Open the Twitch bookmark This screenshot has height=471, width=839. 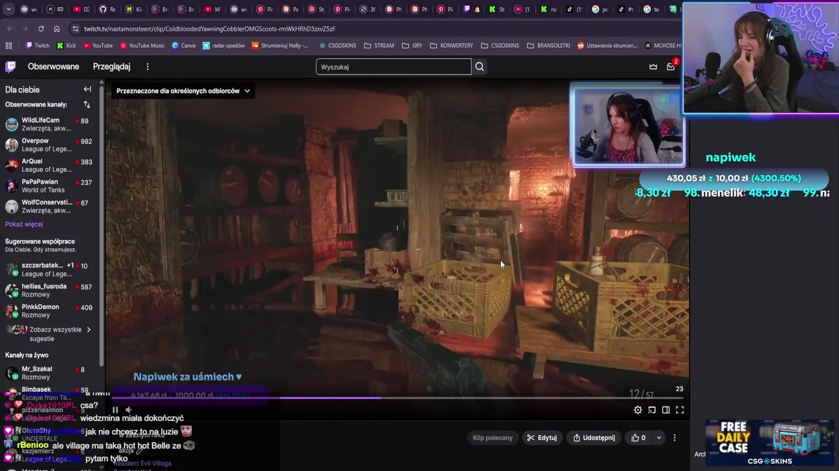[37, 46]
